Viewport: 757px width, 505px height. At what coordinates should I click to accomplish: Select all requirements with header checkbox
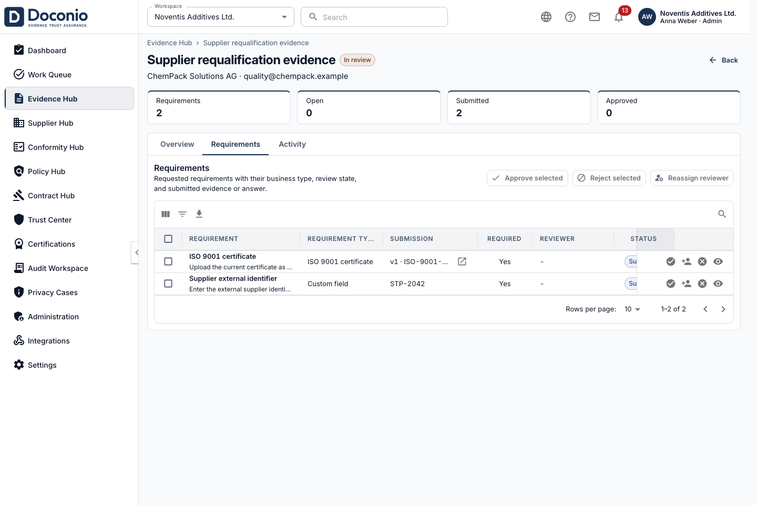168,239
